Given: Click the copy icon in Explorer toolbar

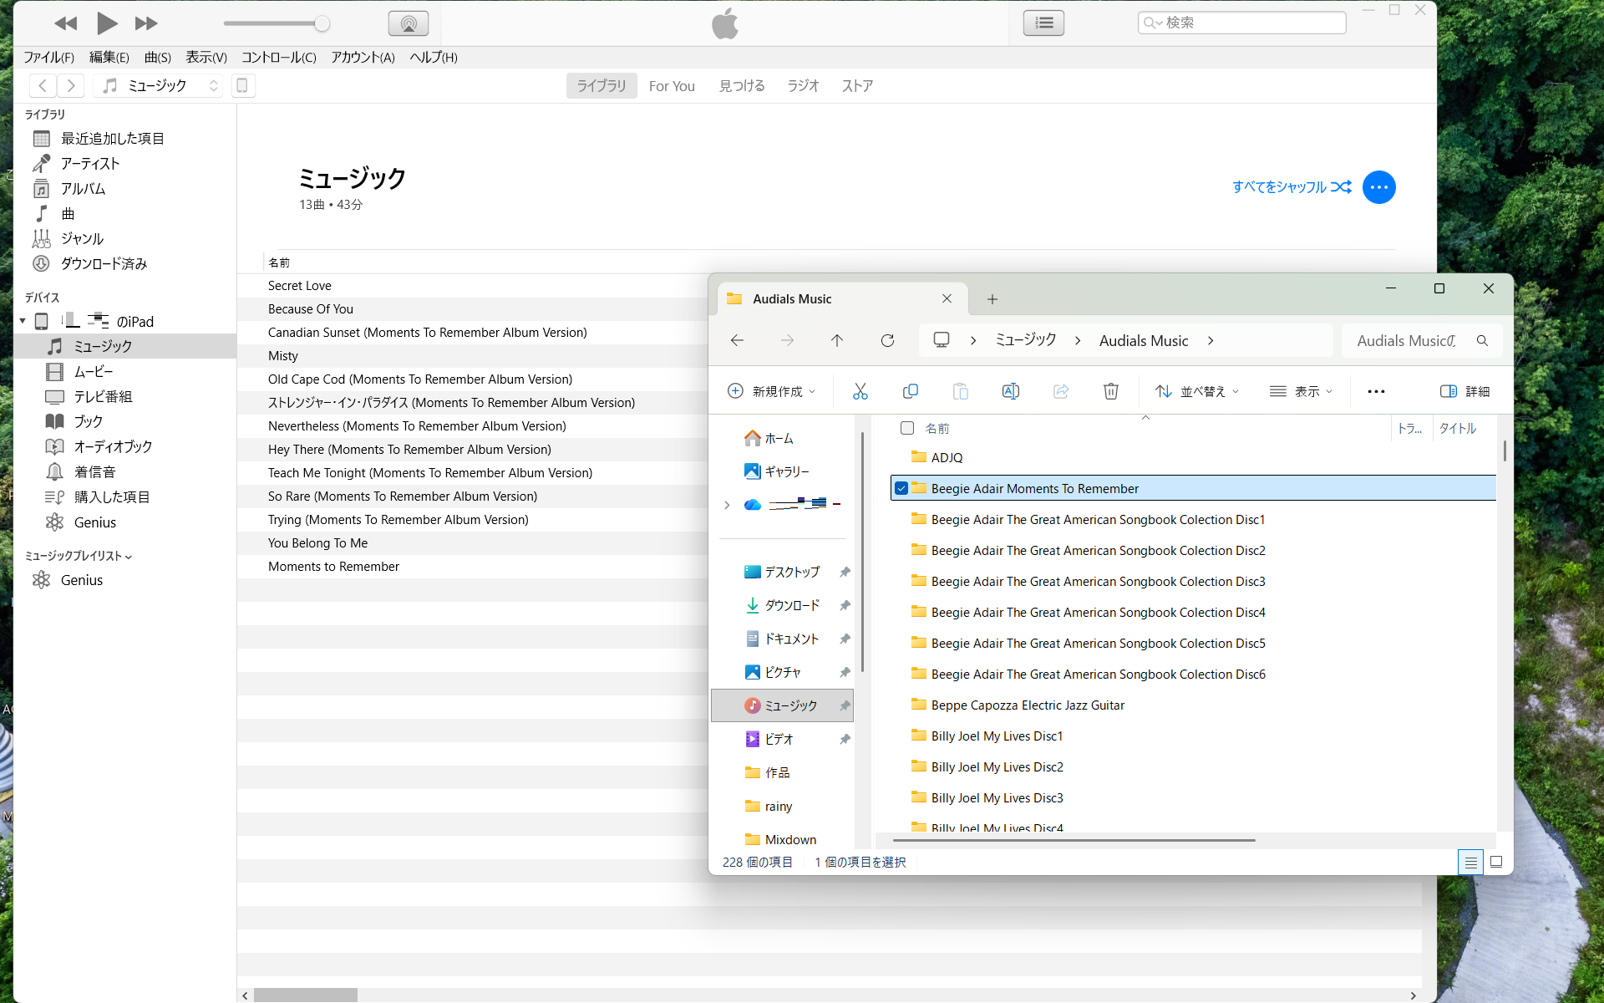Looking at the screenshot, I should [911, 391].
